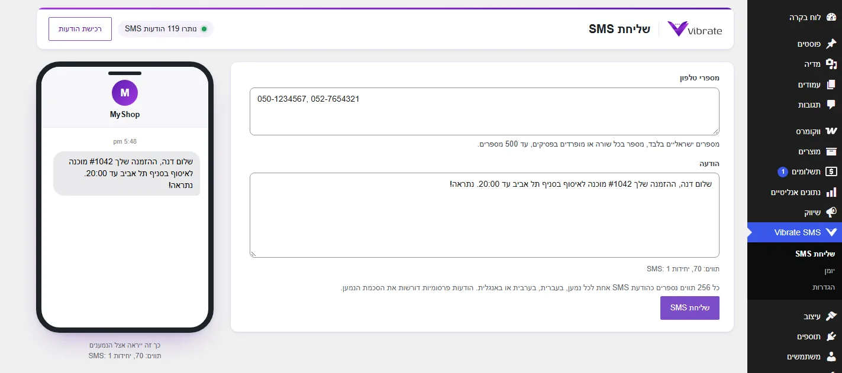Open the הגדרות submenu item
Image resolution: width=842 pixels, height=373 pixels.
point(824,287)
